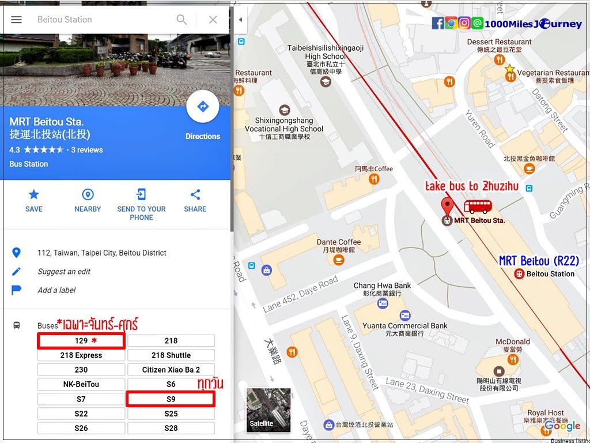Open the 3 reviews link
Screen dimensions: 590x443
click(x=87, y=150)
